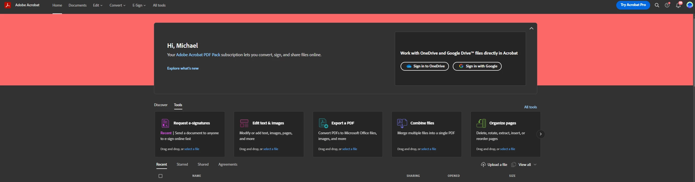
Task: Switch to the Agreements tab
Action: [228, 164]
